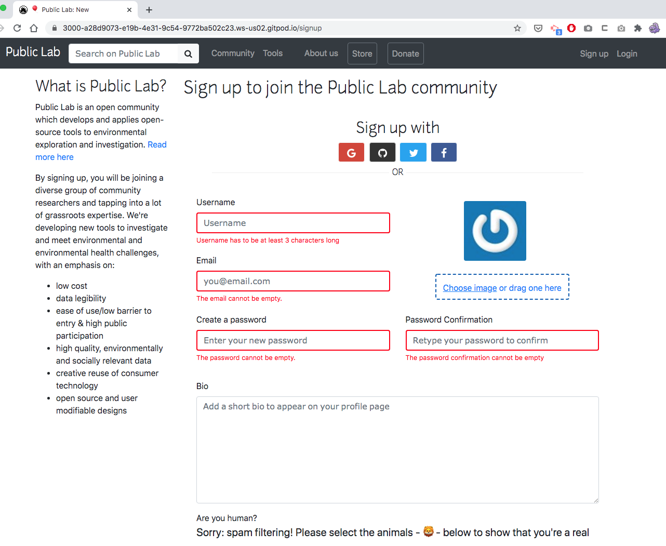Click 'Sign up with' heading
This screenshot has width=666, height=546.
397,127
